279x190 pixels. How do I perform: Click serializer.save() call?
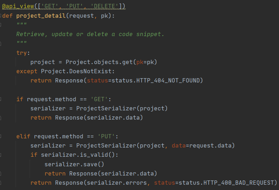[x=74, y=164]
